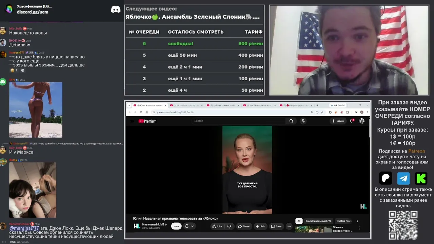
Task: Click the 'ещё 50 мин' queue cell
Action: [182, 55]
